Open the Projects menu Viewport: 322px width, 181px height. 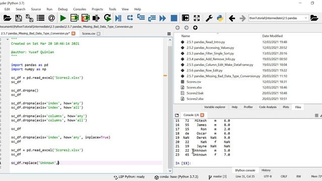tap(97, 9)
